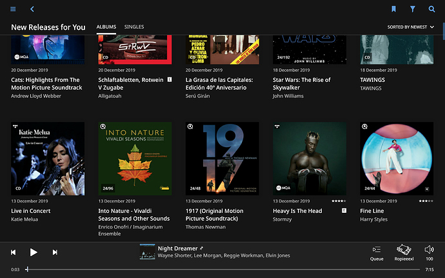Click the explicit badge beside Schlaftabletten, Rotwein

click(170, 79)
